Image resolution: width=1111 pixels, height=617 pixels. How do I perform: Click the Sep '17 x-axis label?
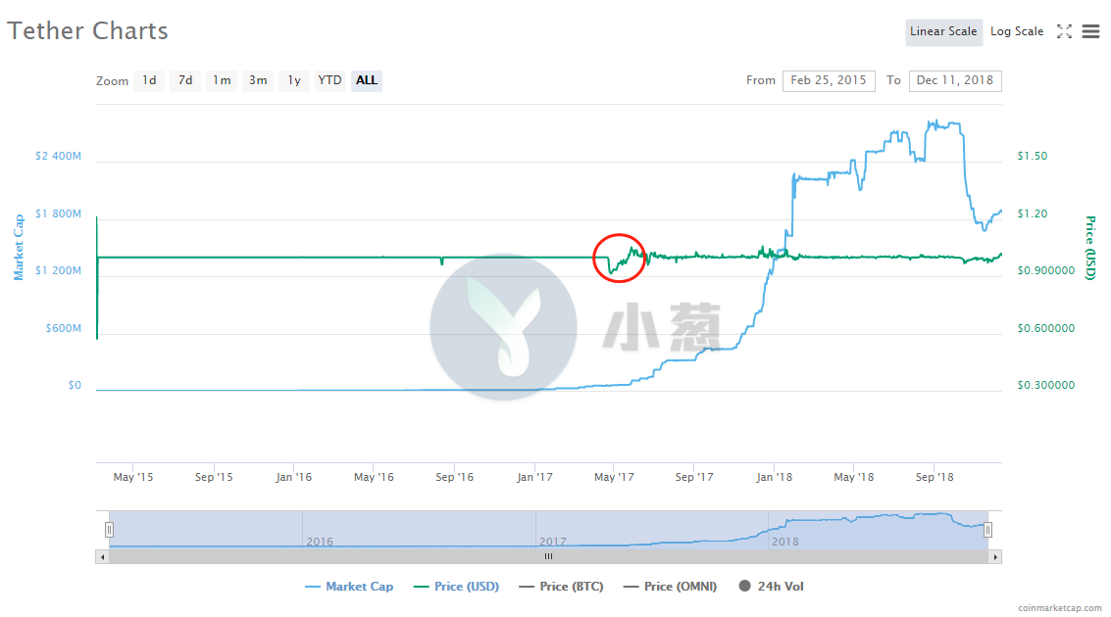(694, 477)
